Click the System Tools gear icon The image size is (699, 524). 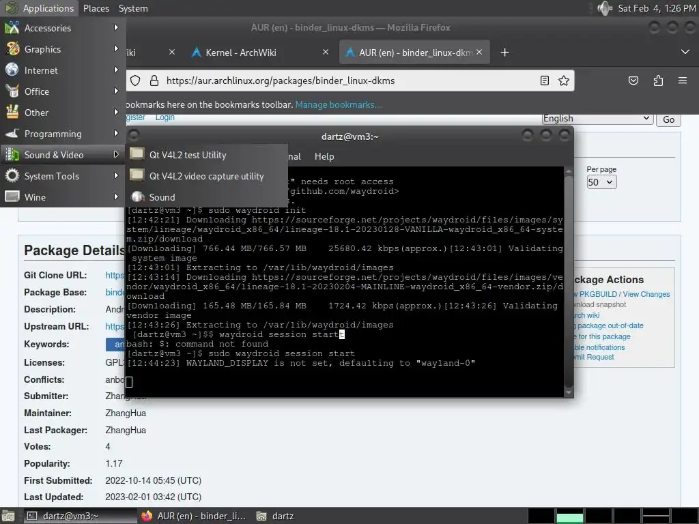12,175
